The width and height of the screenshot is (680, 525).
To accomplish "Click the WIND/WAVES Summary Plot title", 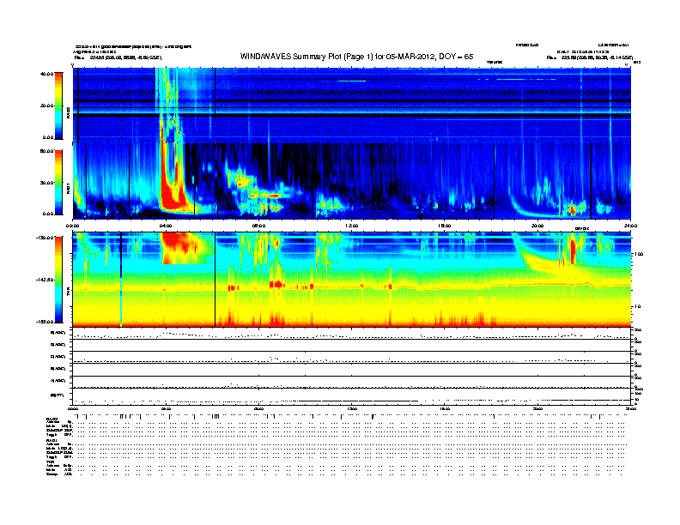I will pyautogui.click(x=356, y=57).
